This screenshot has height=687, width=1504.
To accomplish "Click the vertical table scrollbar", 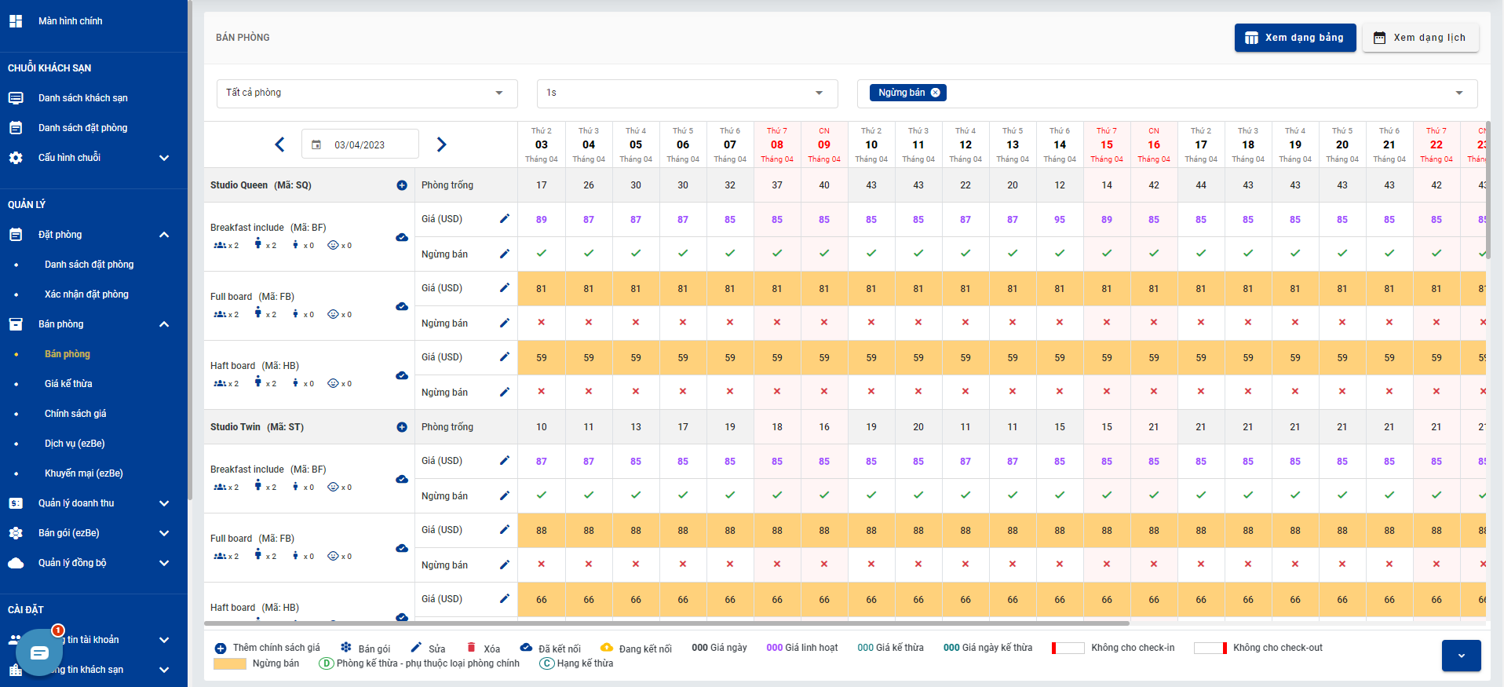I will tap(1488, 190).
